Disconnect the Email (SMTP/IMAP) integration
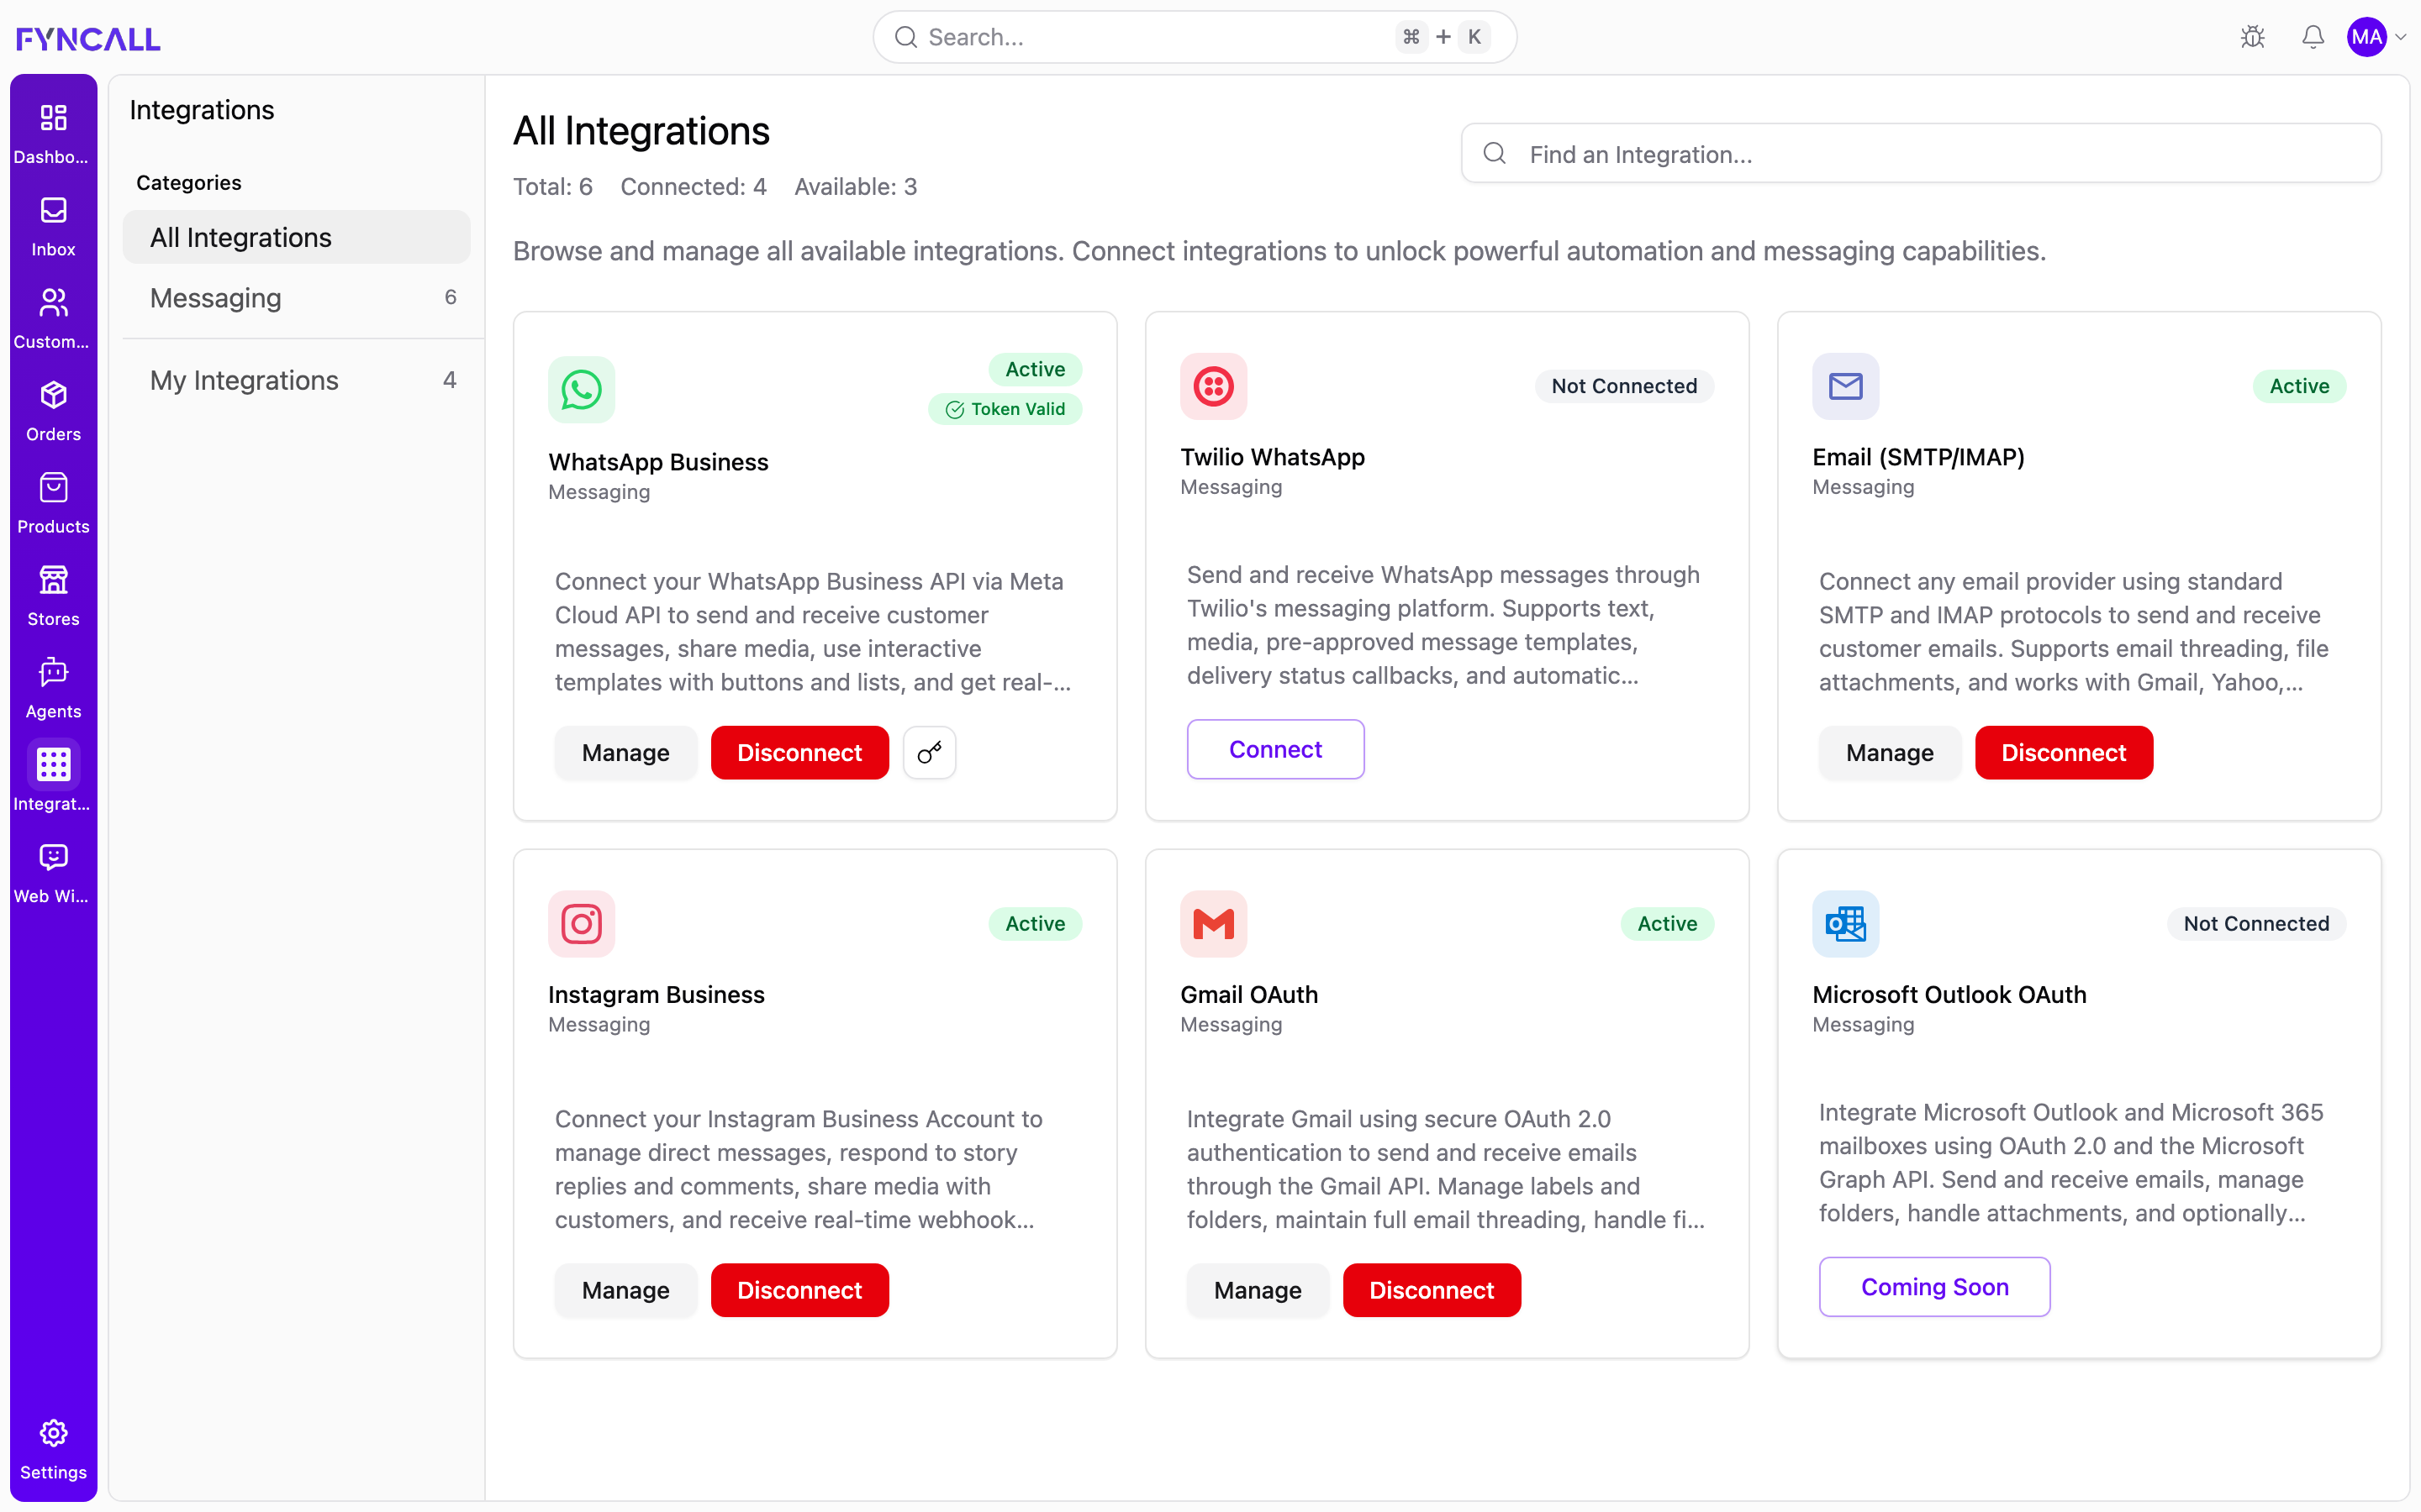This screenshot has height=1512, width=2421. 2064,752
